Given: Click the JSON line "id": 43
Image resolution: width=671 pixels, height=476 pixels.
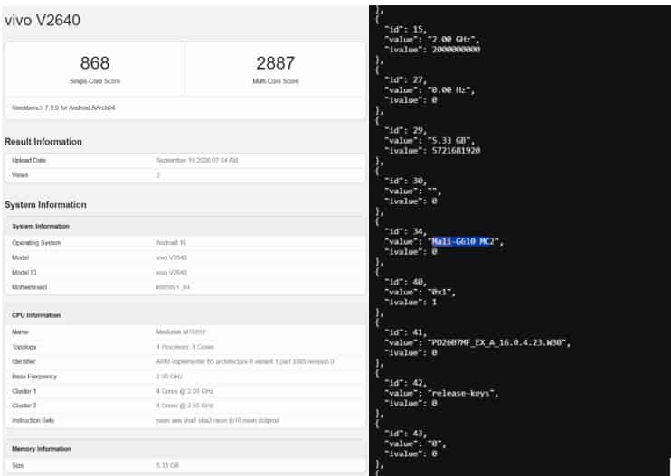Looking at the screenshot, I should point(405,433).
